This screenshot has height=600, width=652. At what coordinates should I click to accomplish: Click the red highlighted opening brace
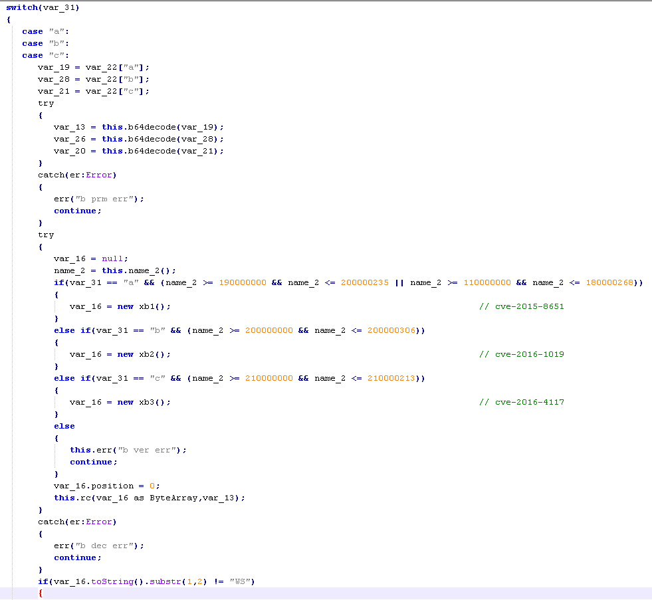[41, 594]
